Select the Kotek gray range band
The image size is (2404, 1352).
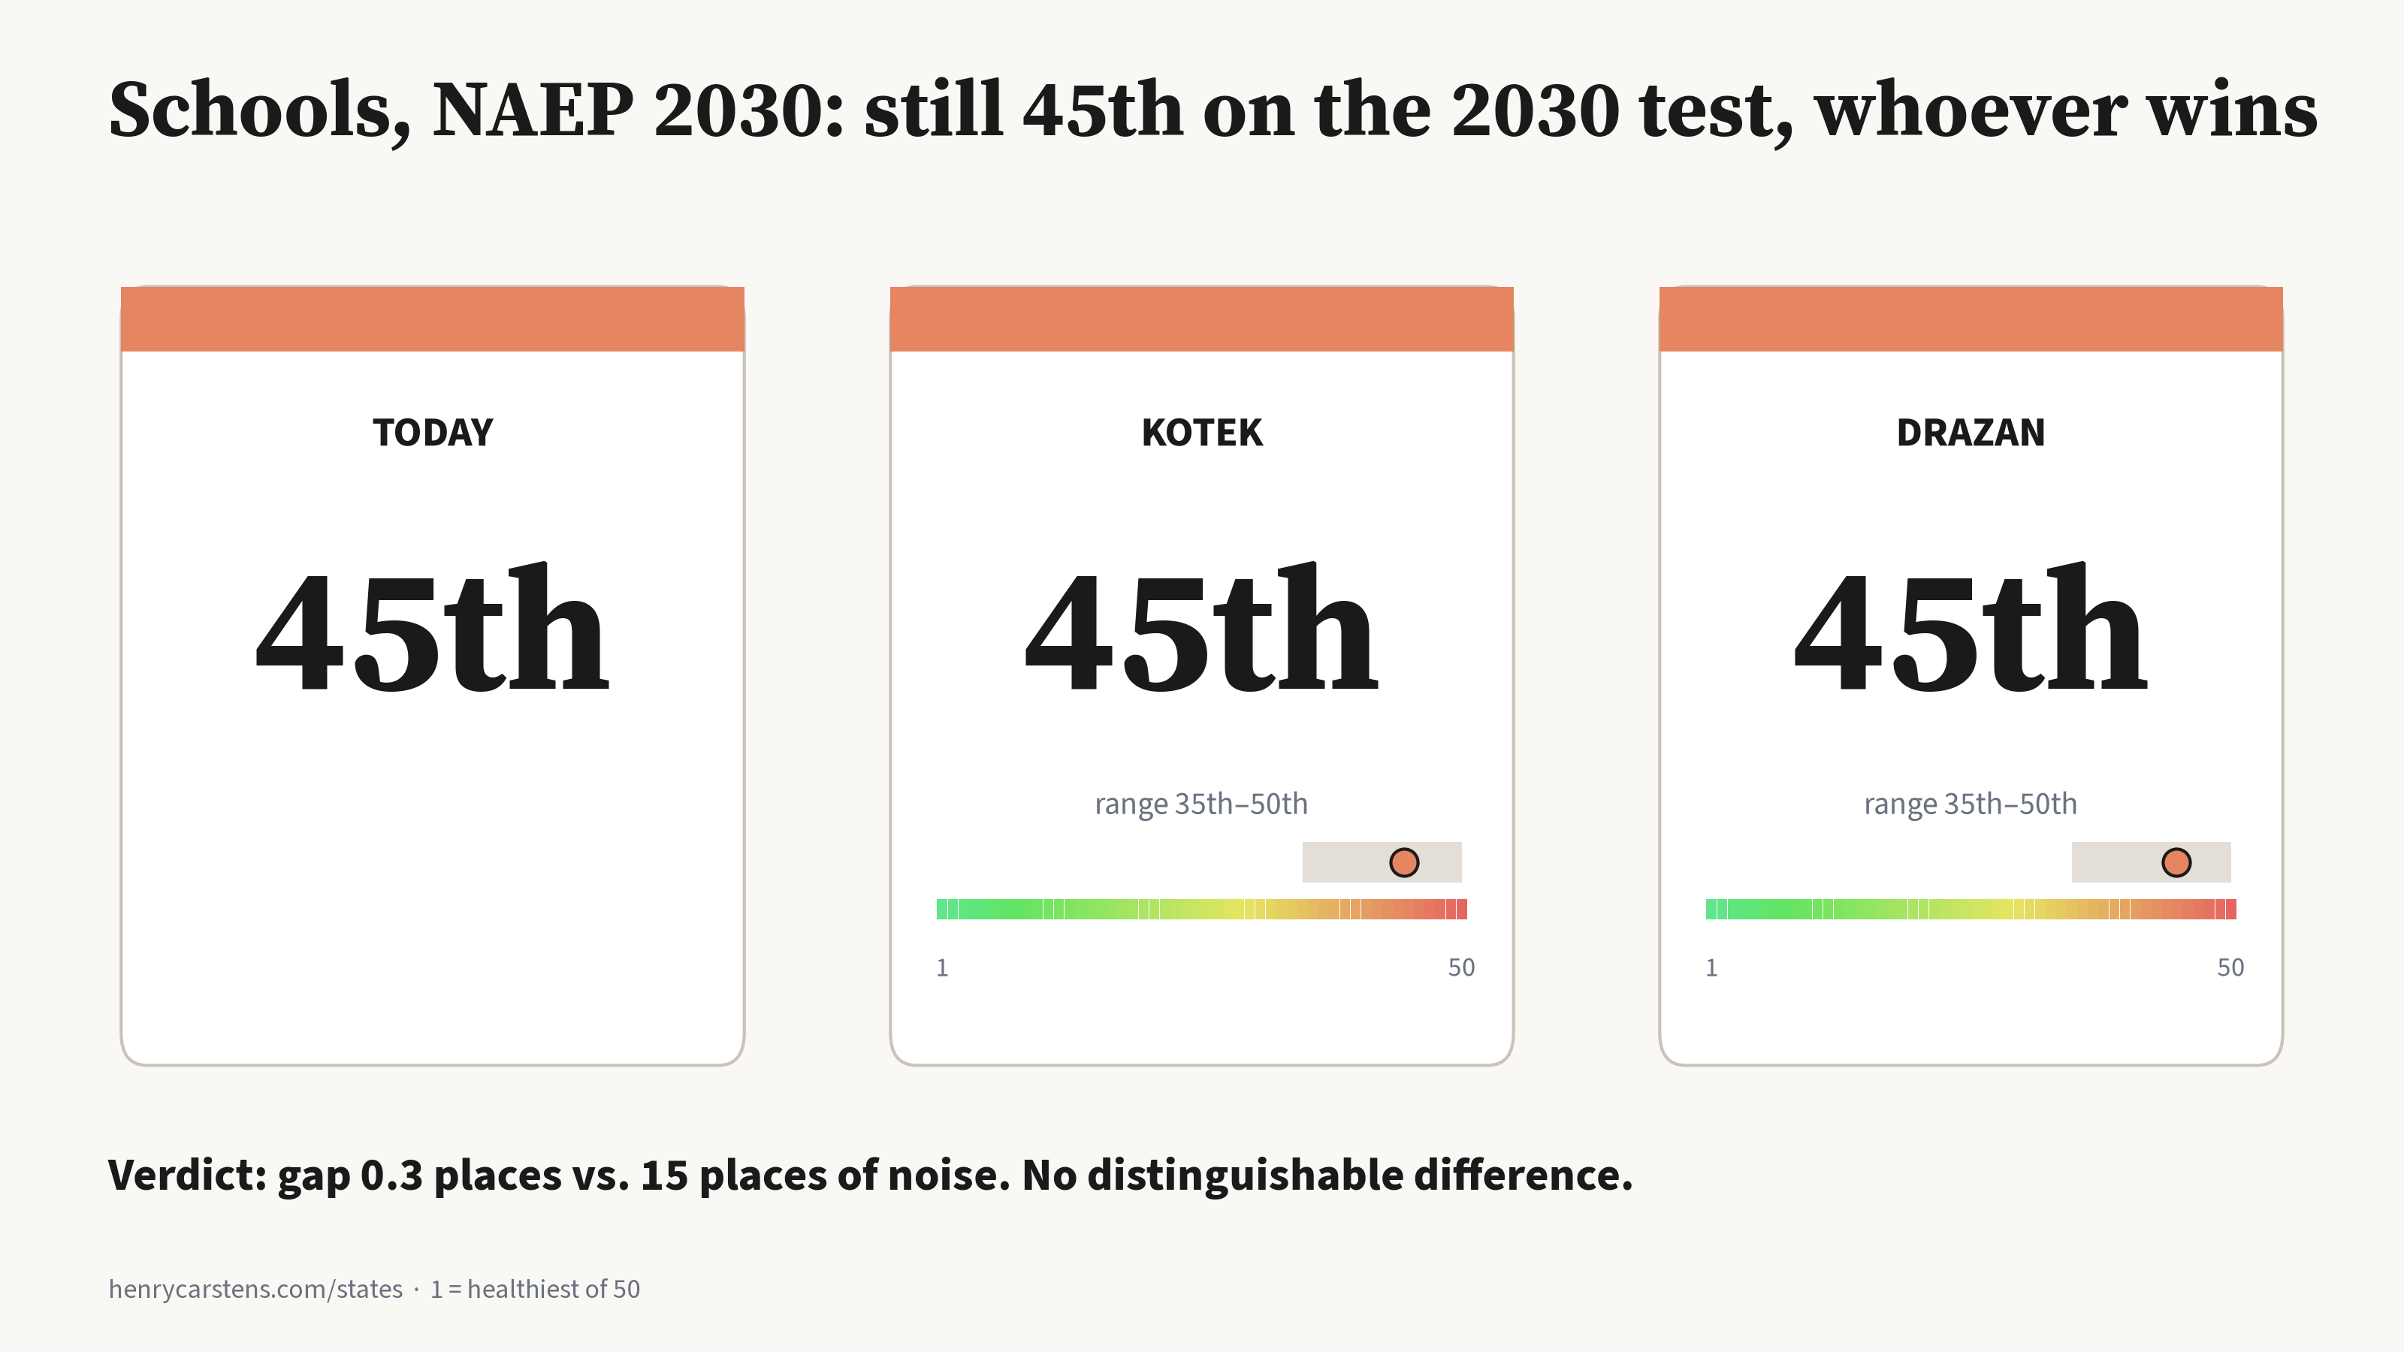[x=1382, y=862]
